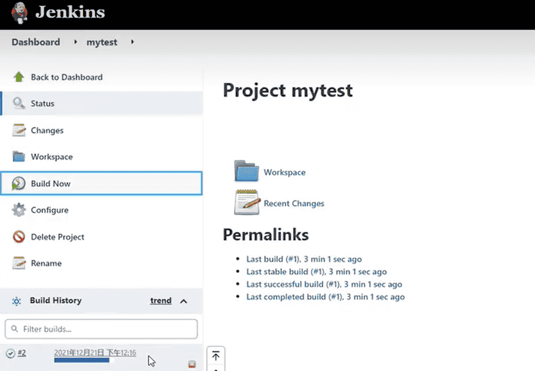Click the build #2 progress bar
The image size is (535, 371).
tap(82, 360)
